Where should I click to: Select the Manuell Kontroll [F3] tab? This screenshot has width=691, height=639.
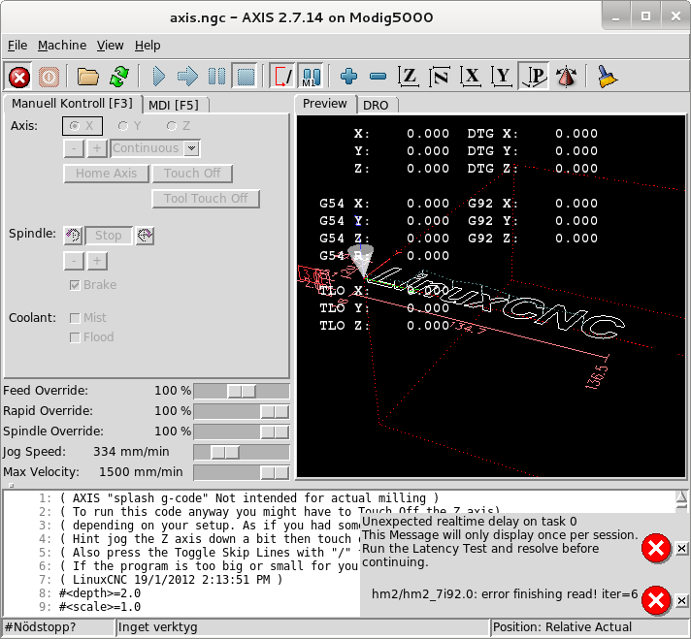click(72, 104)
